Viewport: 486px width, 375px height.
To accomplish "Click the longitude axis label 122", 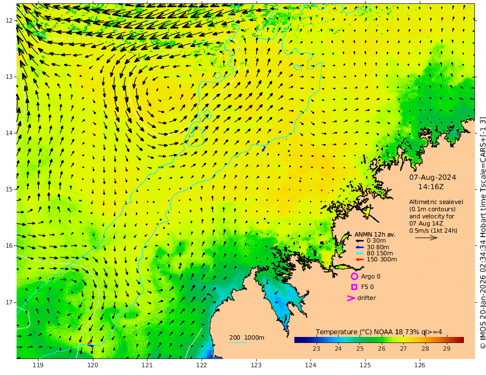I will pyautogui.click(x=202, y=366).
